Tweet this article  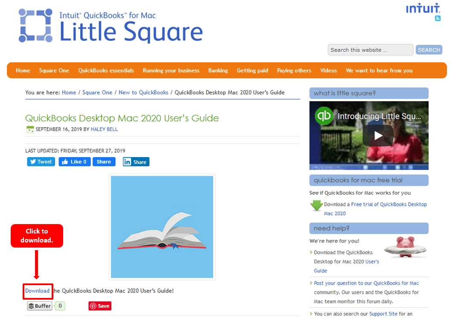pyautogui.click(x=41, y=161)
